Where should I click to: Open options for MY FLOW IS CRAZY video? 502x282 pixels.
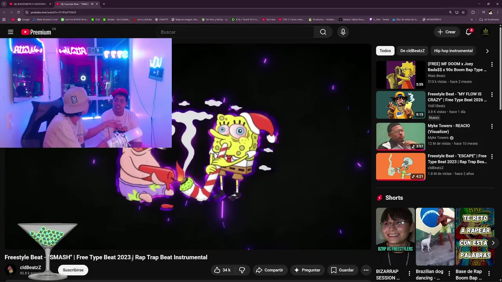pos(492,95)
